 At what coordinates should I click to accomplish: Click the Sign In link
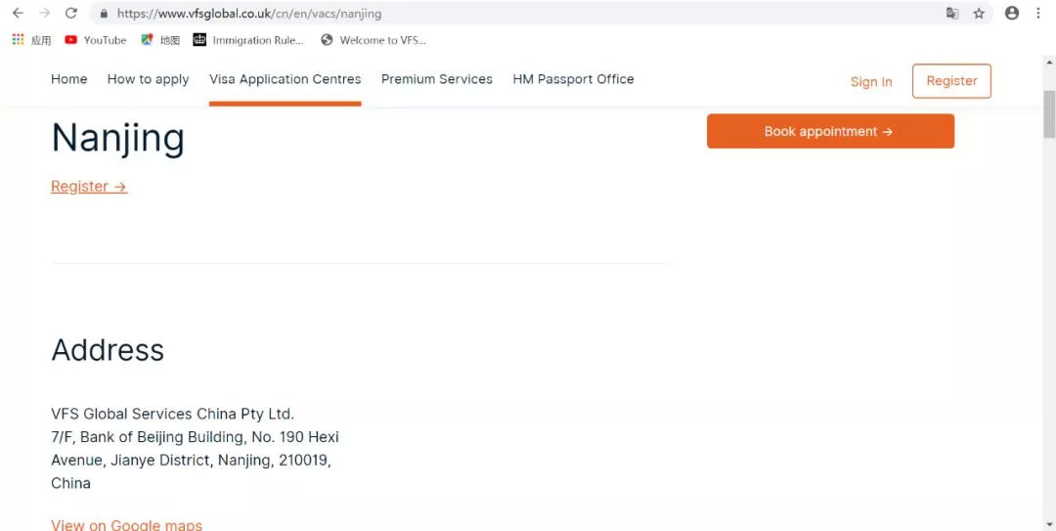(871, 82)
